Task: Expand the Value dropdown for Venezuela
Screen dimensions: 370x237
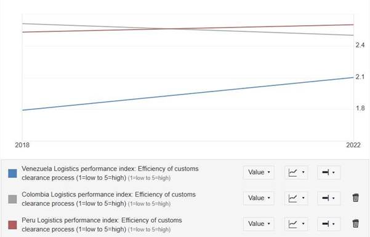Action: click(x=259, y=173)
